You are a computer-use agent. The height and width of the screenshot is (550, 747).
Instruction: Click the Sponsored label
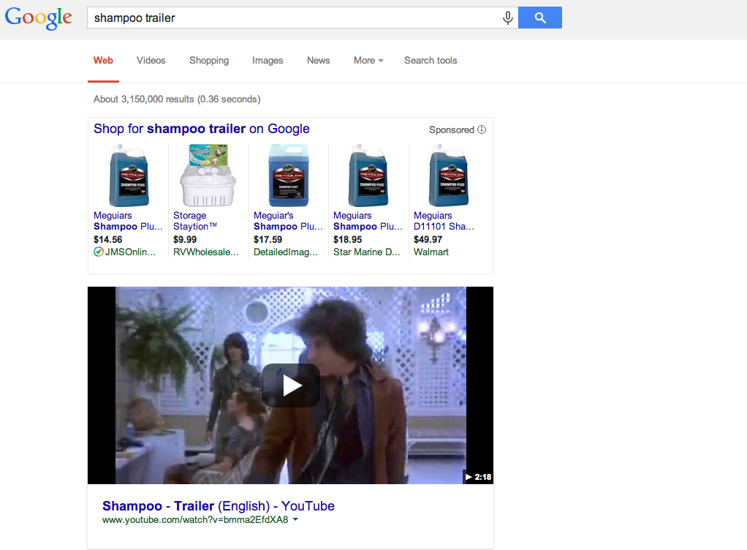point(452,129)
